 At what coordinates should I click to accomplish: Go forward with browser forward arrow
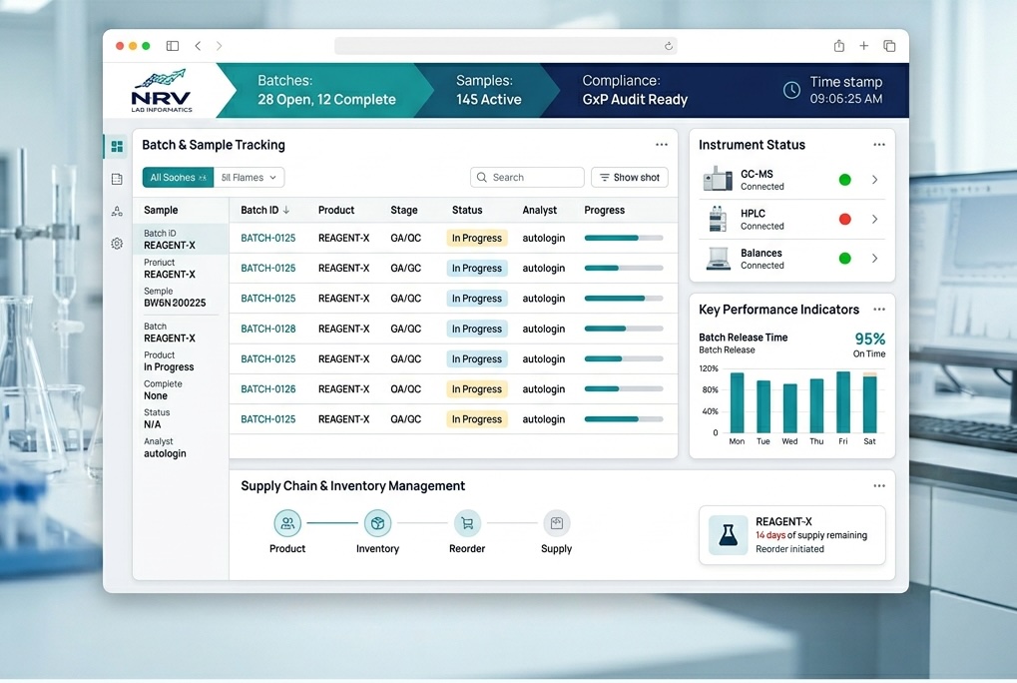[x=220, y=46]
